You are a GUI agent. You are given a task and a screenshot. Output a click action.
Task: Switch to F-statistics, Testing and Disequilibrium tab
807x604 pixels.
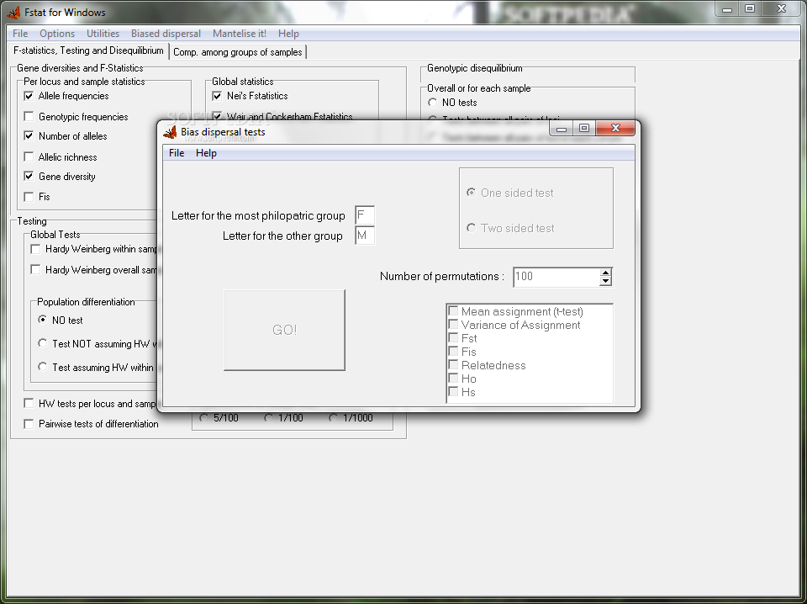pos(88,50)
